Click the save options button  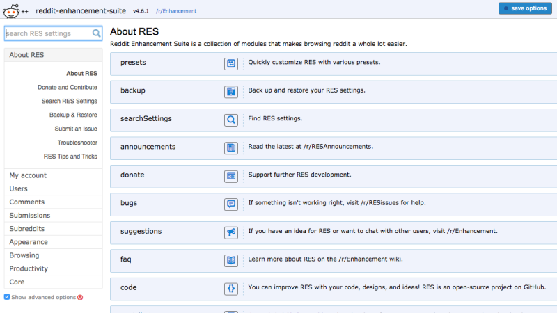(525, 8)
